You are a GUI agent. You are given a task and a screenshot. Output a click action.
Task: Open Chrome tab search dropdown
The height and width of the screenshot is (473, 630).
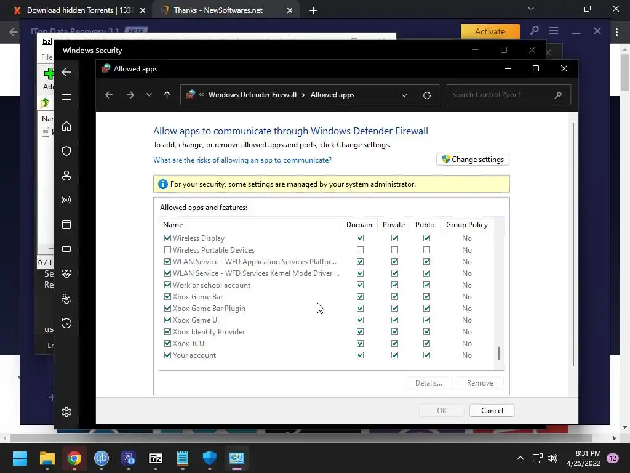click(531, 9)
